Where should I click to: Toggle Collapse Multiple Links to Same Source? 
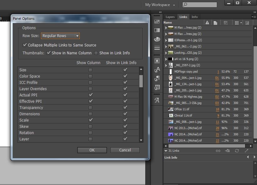tap(24, 45)
